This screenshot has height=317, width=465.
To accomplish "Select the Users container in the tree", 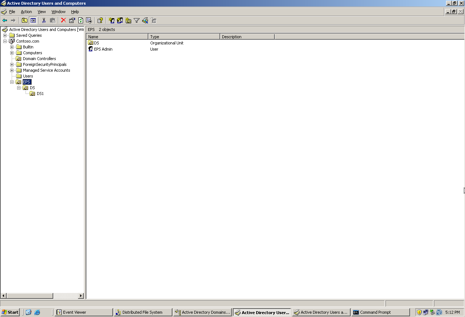I will click(28, 76).
